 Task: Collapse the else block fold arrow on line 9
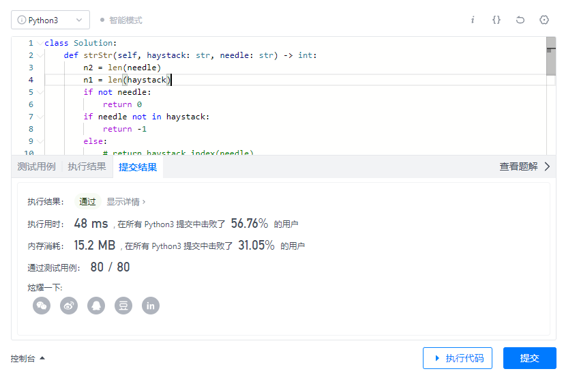(40, 141)
